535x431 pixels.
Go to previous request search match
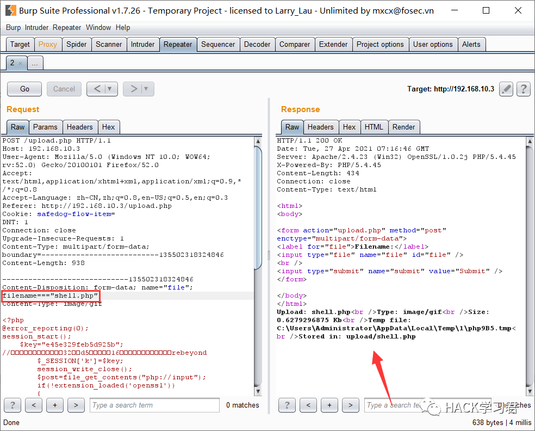34,405
